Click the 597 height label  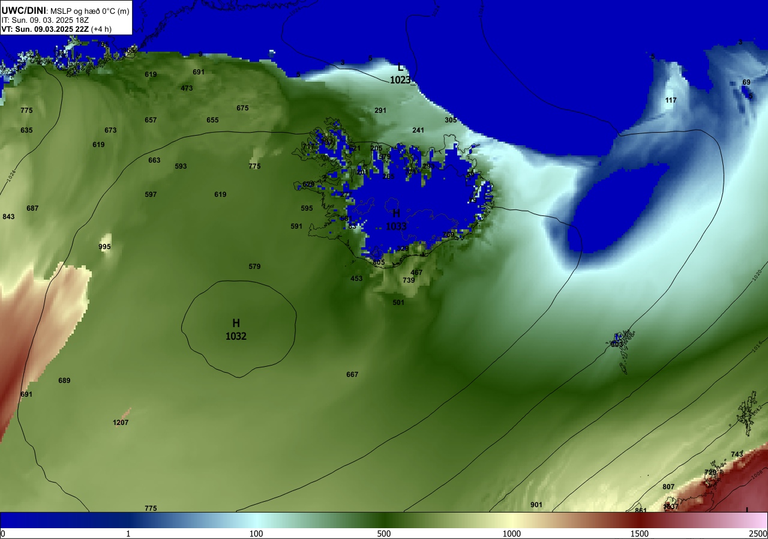pyautogui.click(x=151, y=194)
